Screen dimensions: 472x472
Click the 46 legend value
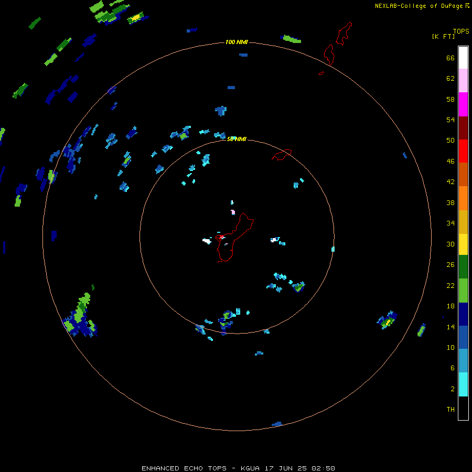coord(450,161)
